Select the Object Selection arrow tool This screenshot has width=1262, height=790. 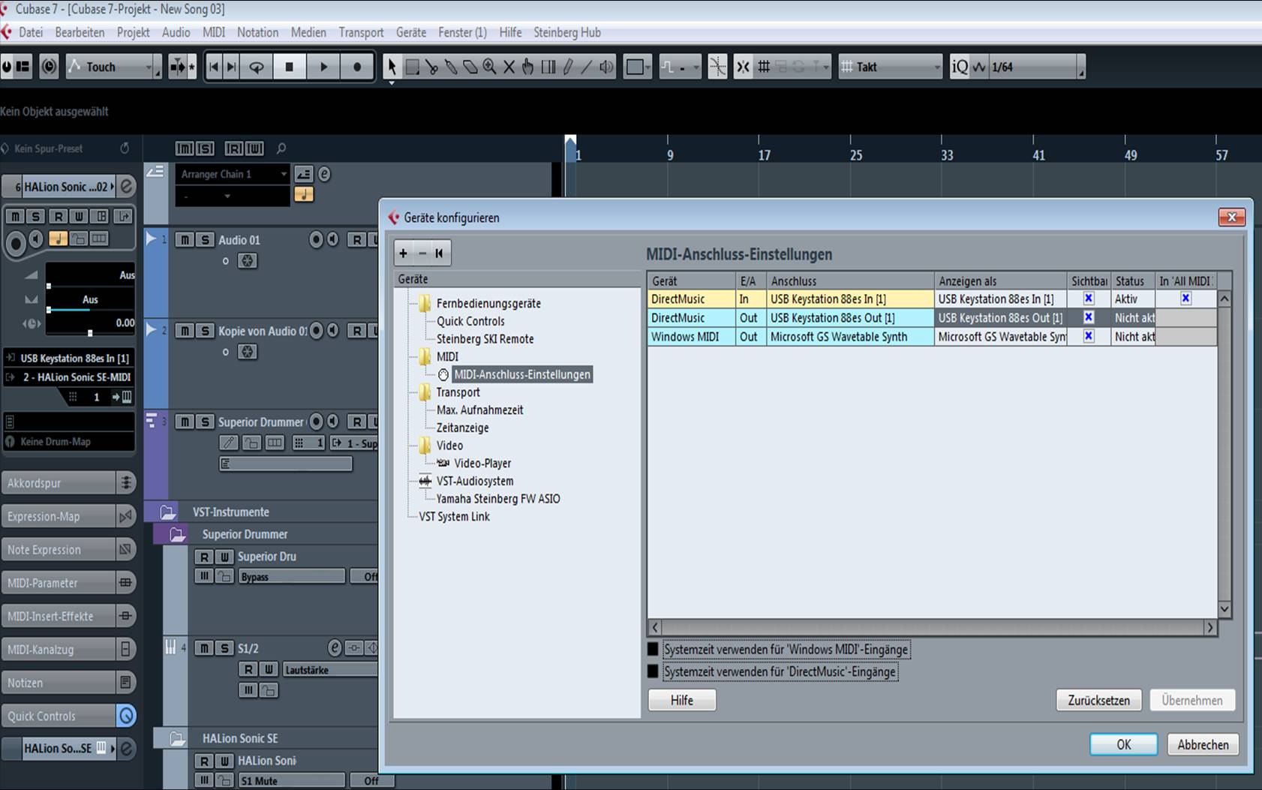391,67
